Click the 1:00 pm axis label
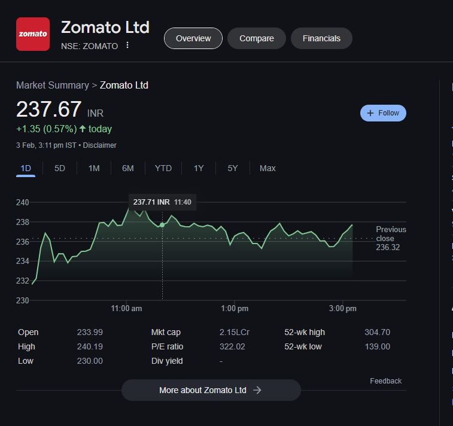This screenshot has height=426, width=453. pyautogui.click(x=235, y=309)
